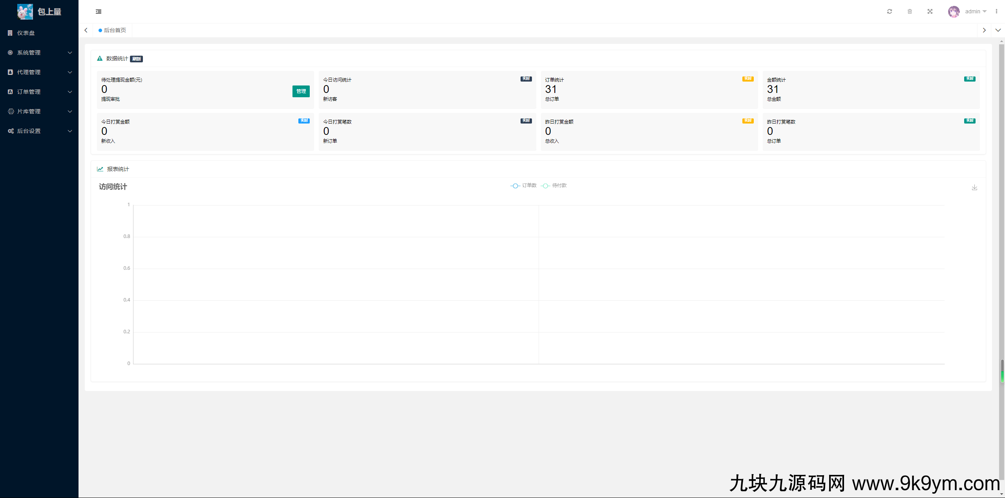Click the blue badge on 今日打赏金额 card
The width and height of the screenshot is (1005, 498).
click(304, 121)
